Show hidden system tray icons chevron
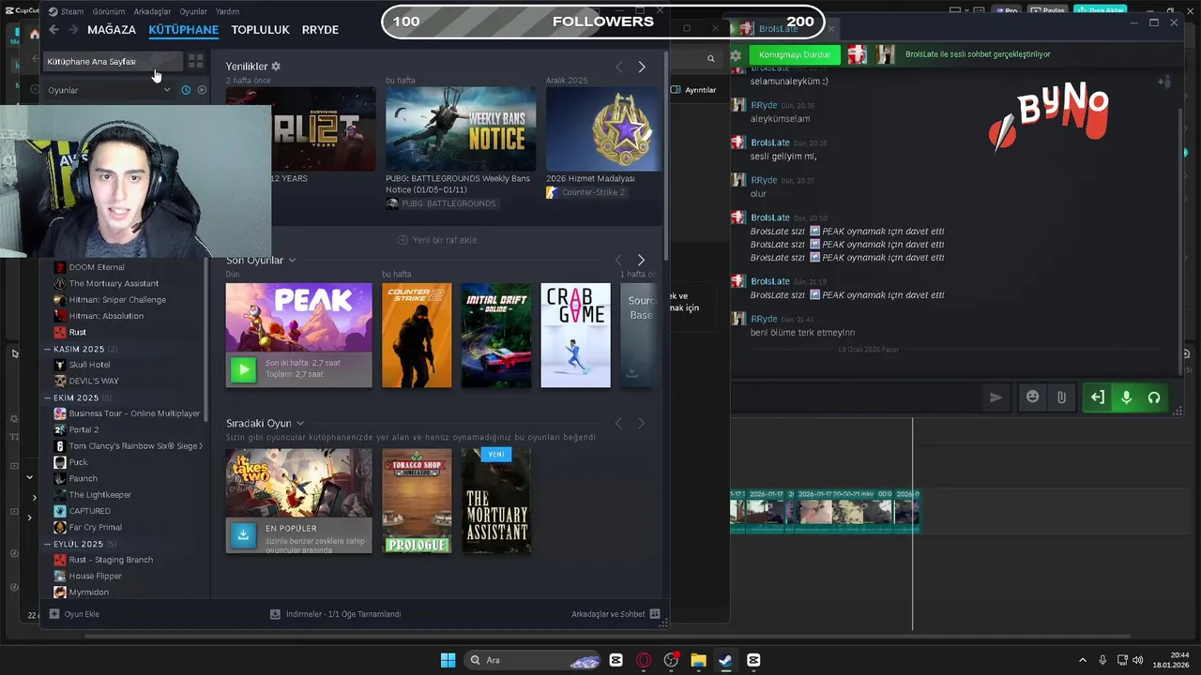Image resolution: width=1201 pixels, height=675 pixels. (x=1082, y=660)
